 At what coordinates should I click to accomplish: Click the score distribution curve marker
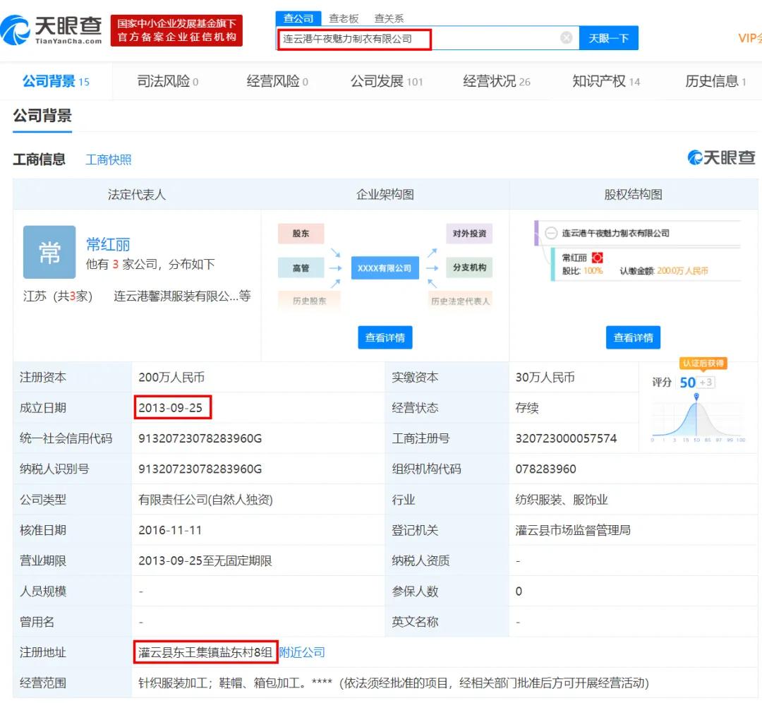698,398
